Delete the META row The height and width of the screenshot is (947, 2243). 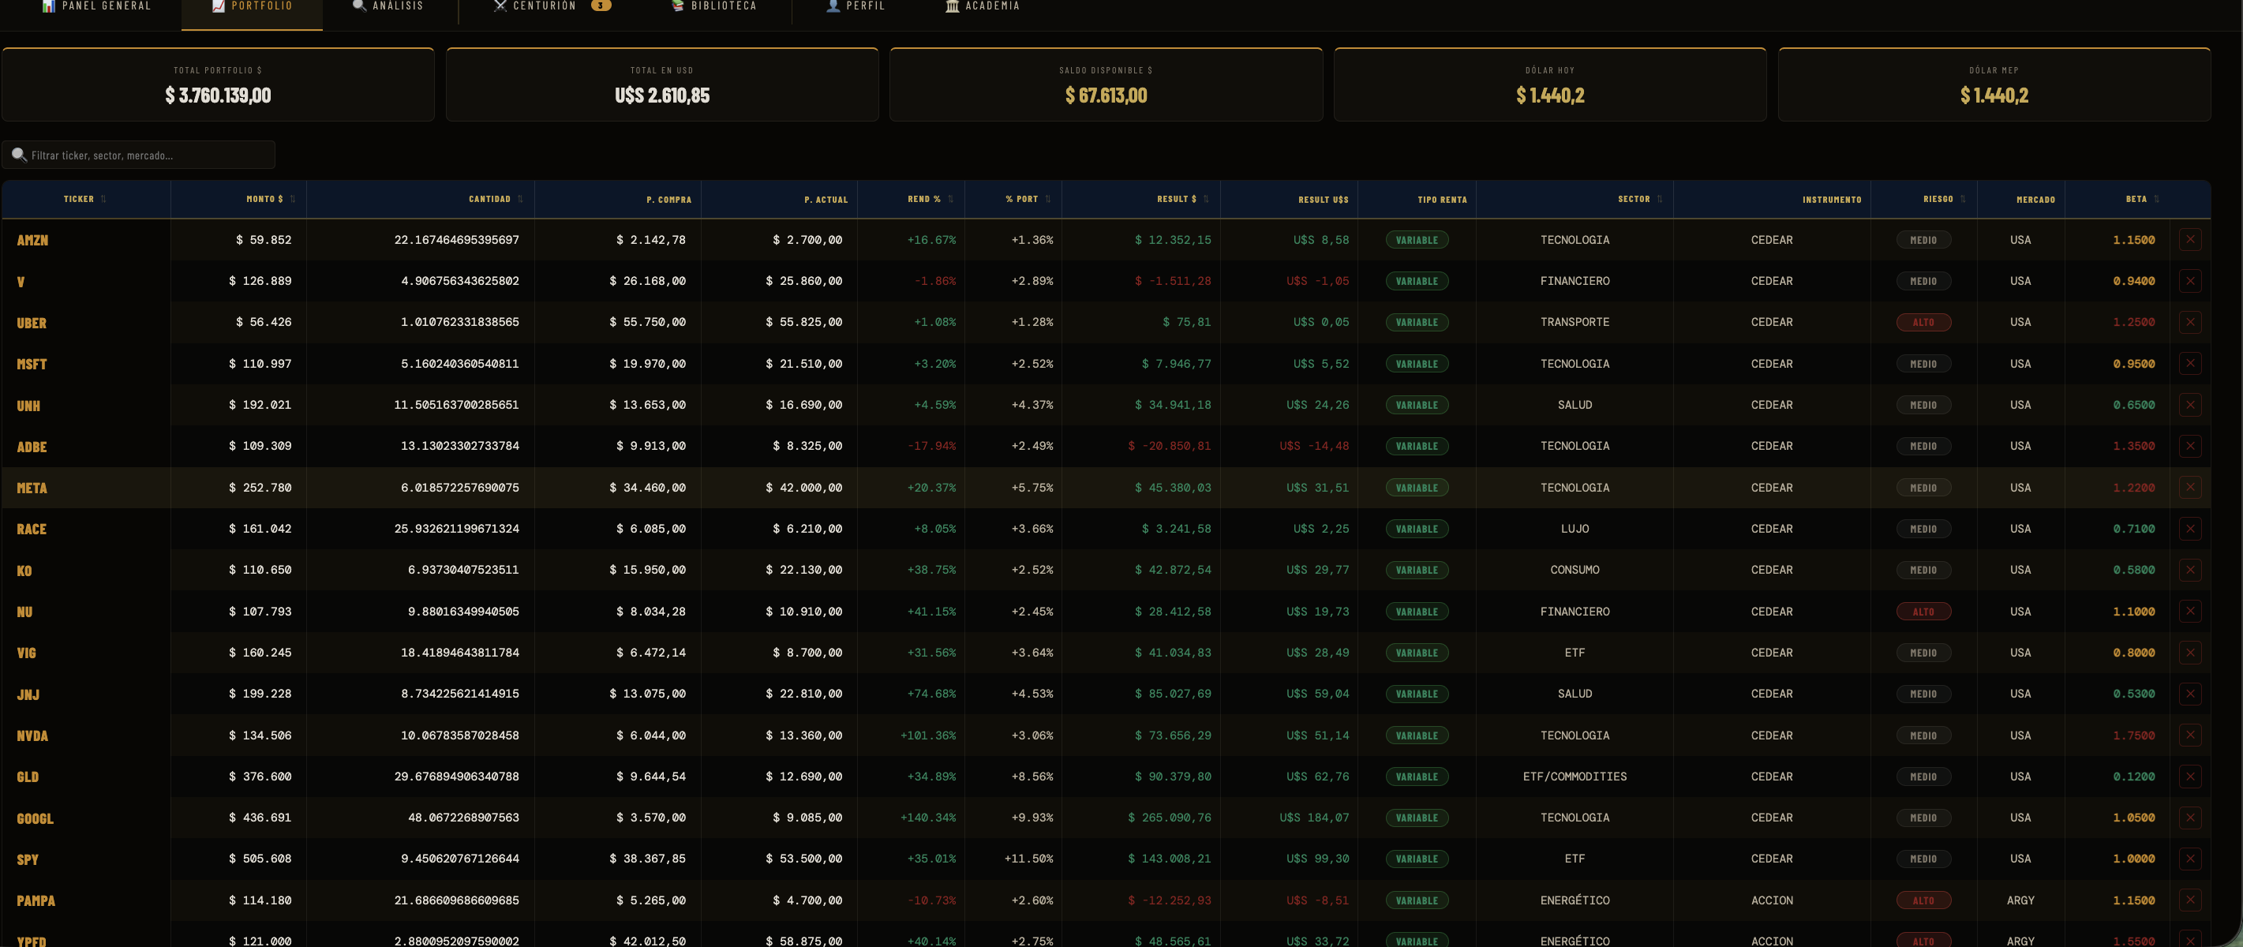coord(2190,488)
